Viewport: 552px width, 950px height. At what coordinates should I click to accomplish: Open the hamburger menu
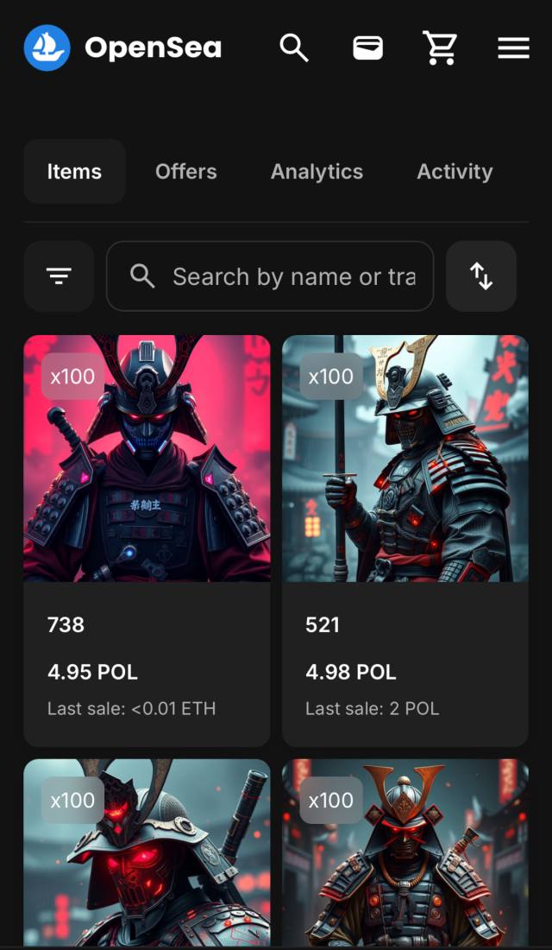(514, 47)
